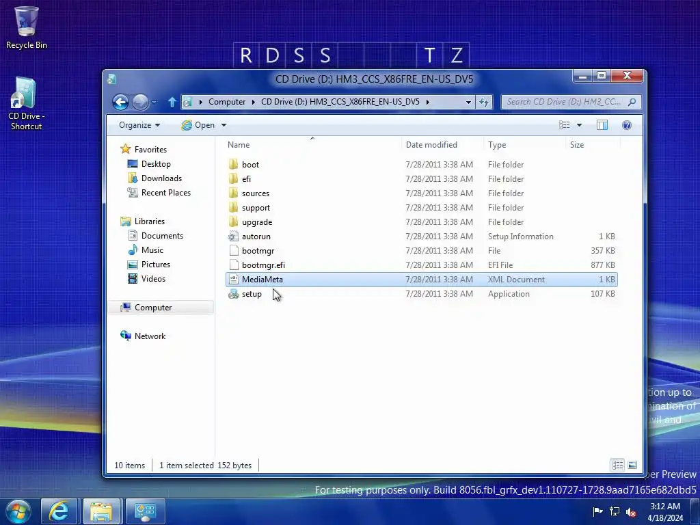Select the support folder icon

click(x=234, y=207)
